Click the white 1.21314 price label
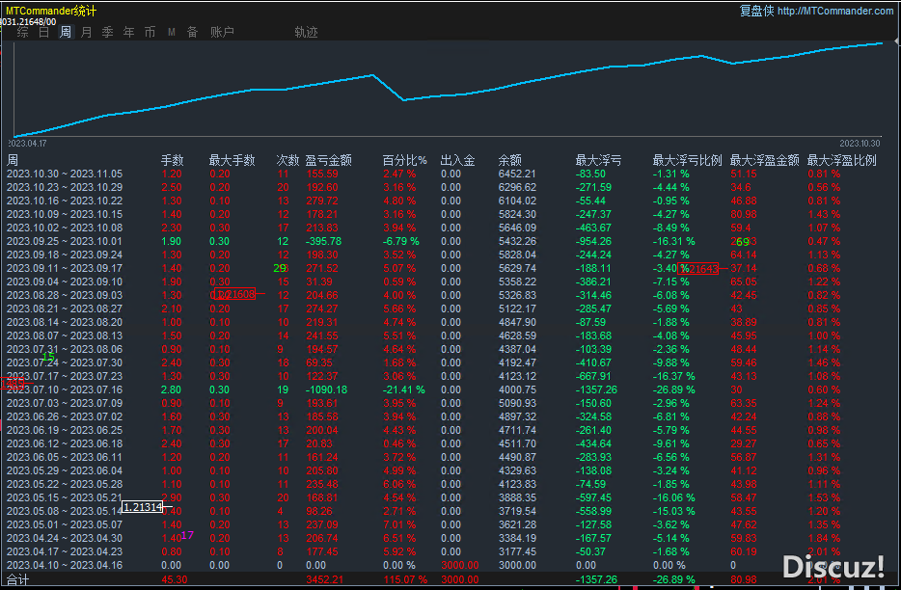 [x=143, y=506]
